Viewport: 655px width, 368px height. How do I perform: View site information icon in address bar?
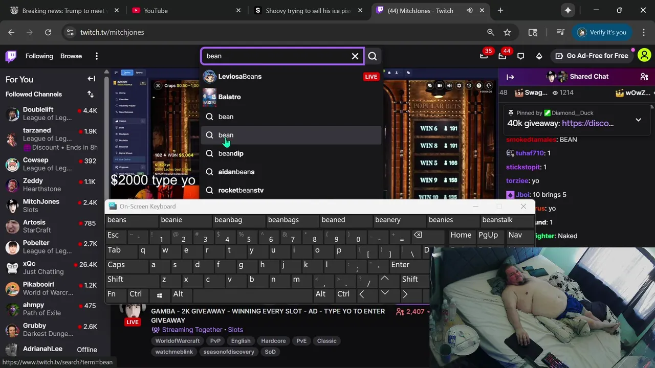pos(70,32)
